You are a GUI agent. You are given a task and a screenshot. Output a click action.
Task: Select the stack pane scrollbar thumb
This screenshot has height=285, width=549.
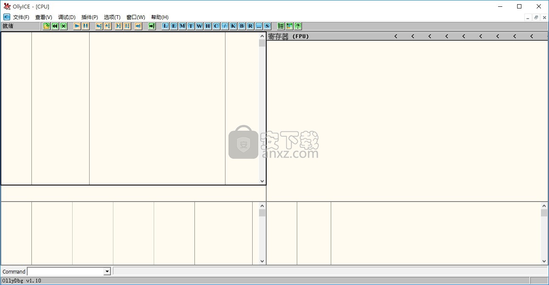(x=544, y=213)
